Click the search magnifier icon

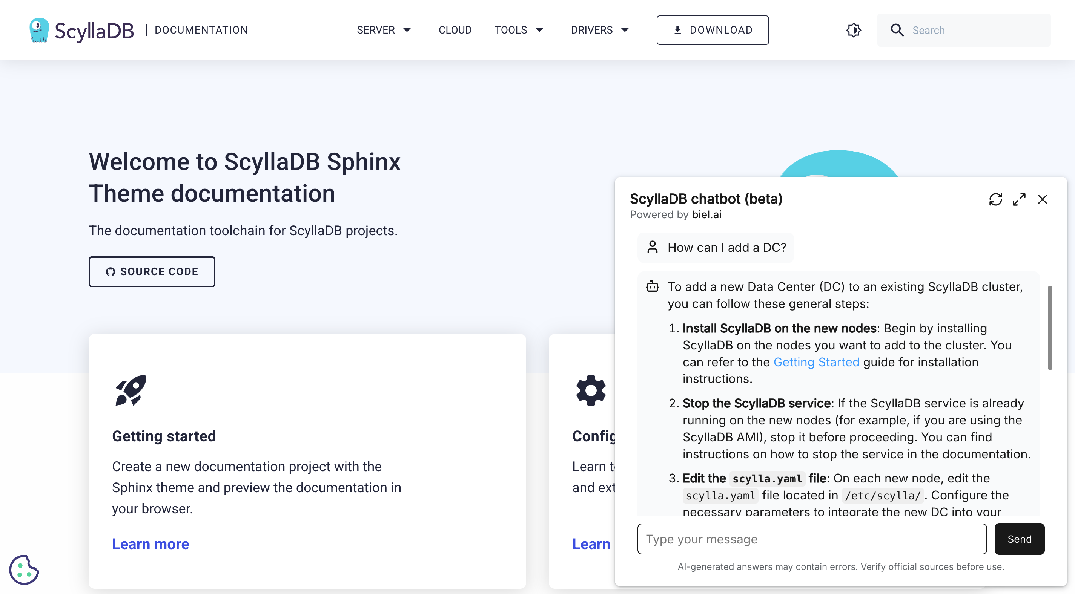897,30
